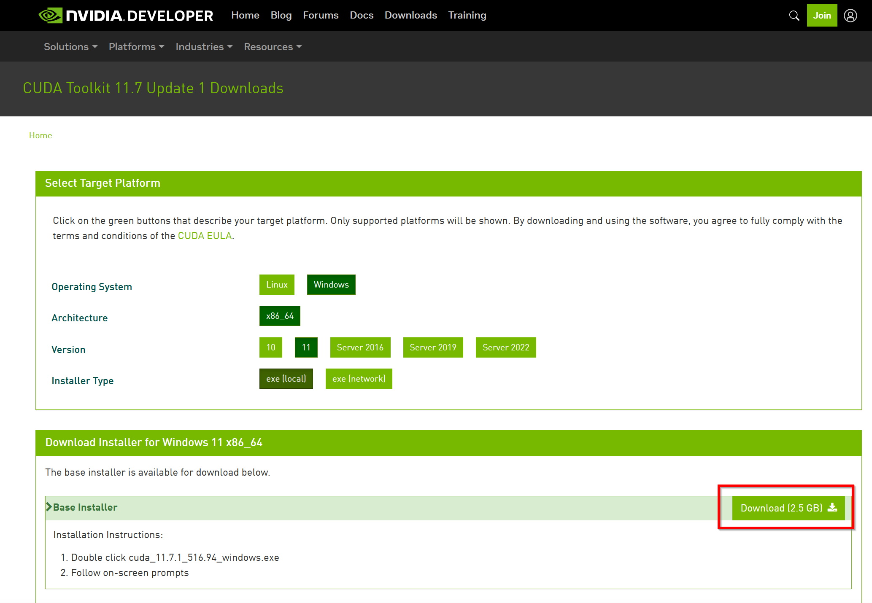This screenshot has height=603, width=872.
Task: Choose Server 2016 version
Action: pyautogui.click(x=360, y=347)
